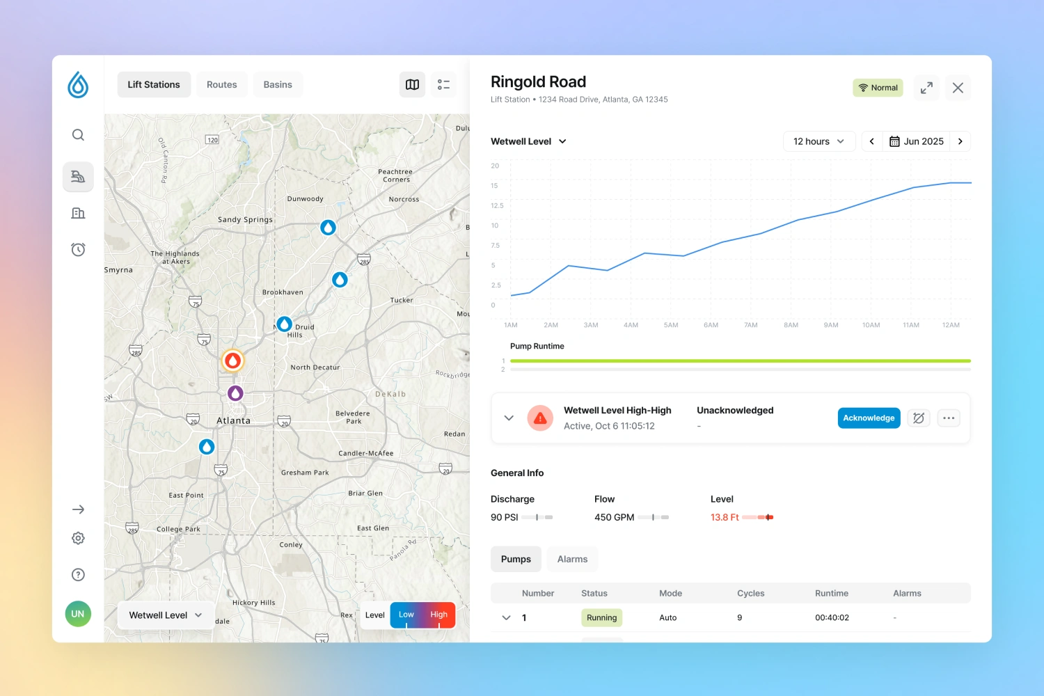1044x696 pixels.
Task: Click the Mode column header
Action: 670,594
